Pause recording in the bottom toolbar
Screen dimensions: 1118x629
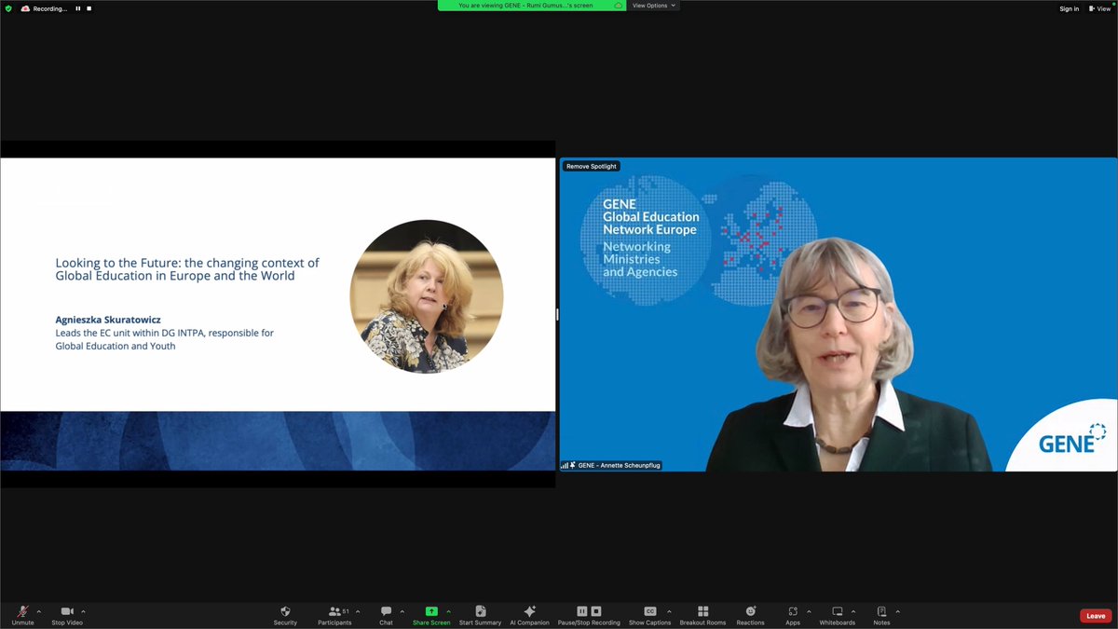point(581,611)
